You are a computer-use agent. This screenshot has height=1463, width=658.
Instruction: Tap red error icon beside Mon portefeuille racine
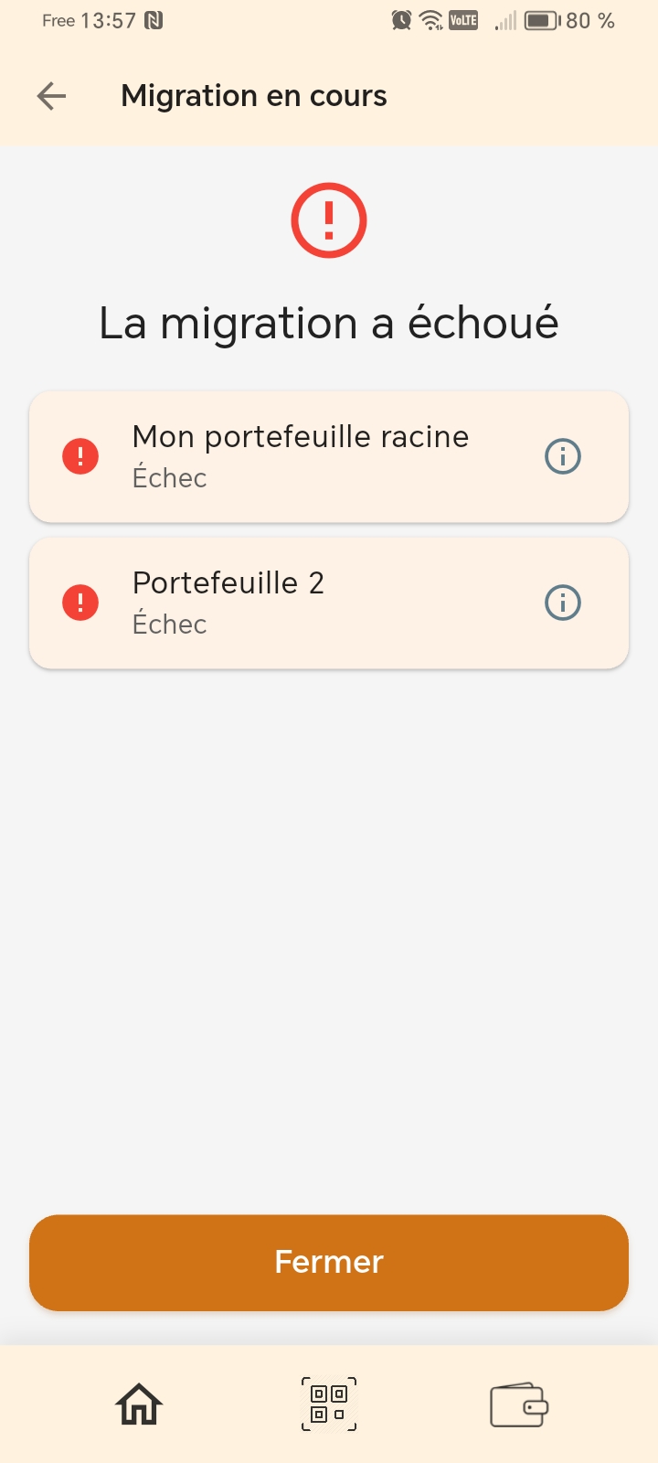click(80, 456)
